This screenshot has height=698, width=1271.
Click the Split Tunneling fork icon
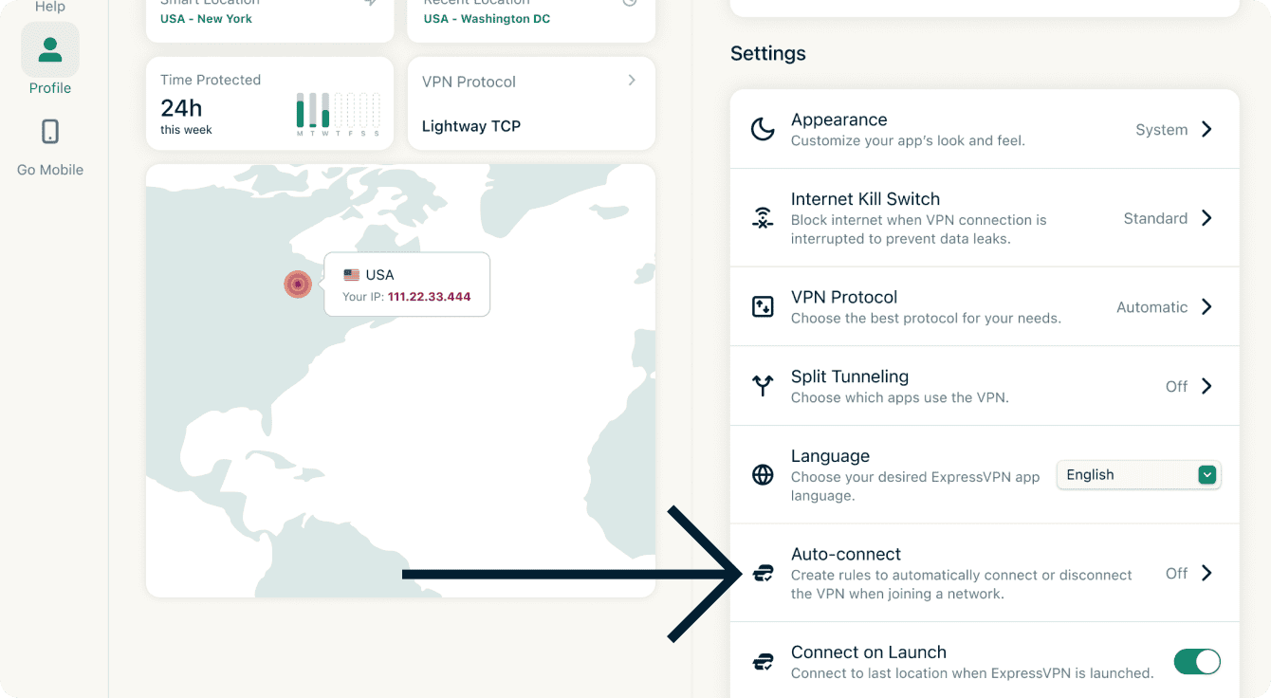click(x=763, y=386)
